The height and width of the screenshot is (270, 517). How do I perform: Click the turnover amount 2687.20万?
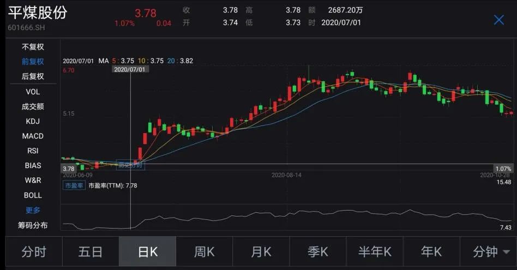pyautogui.click(x=345, y=10)
